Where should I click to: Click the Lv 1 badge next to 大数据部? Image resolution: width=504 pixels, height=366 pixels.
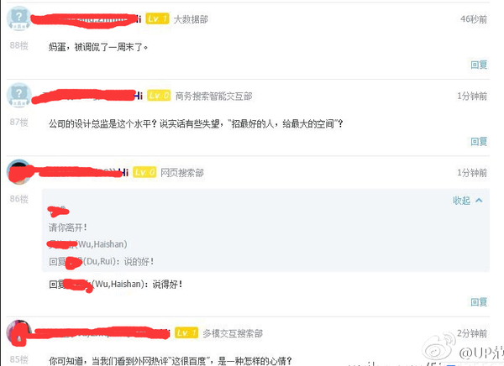point(157,18)
